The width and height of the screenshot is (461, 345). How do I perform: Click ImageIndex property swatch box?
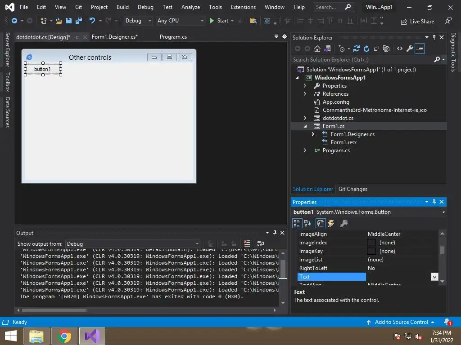[x=371, y=243]
